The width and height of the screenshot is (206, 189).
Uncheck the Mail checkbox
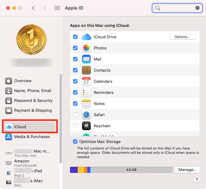[75, 59]
